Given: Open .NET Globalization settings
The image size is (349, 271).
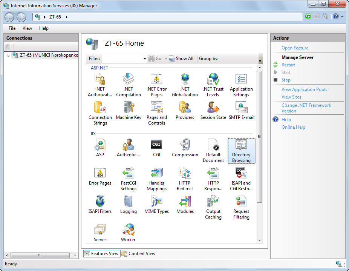Looking at the screenshot, I should [185, 85].
